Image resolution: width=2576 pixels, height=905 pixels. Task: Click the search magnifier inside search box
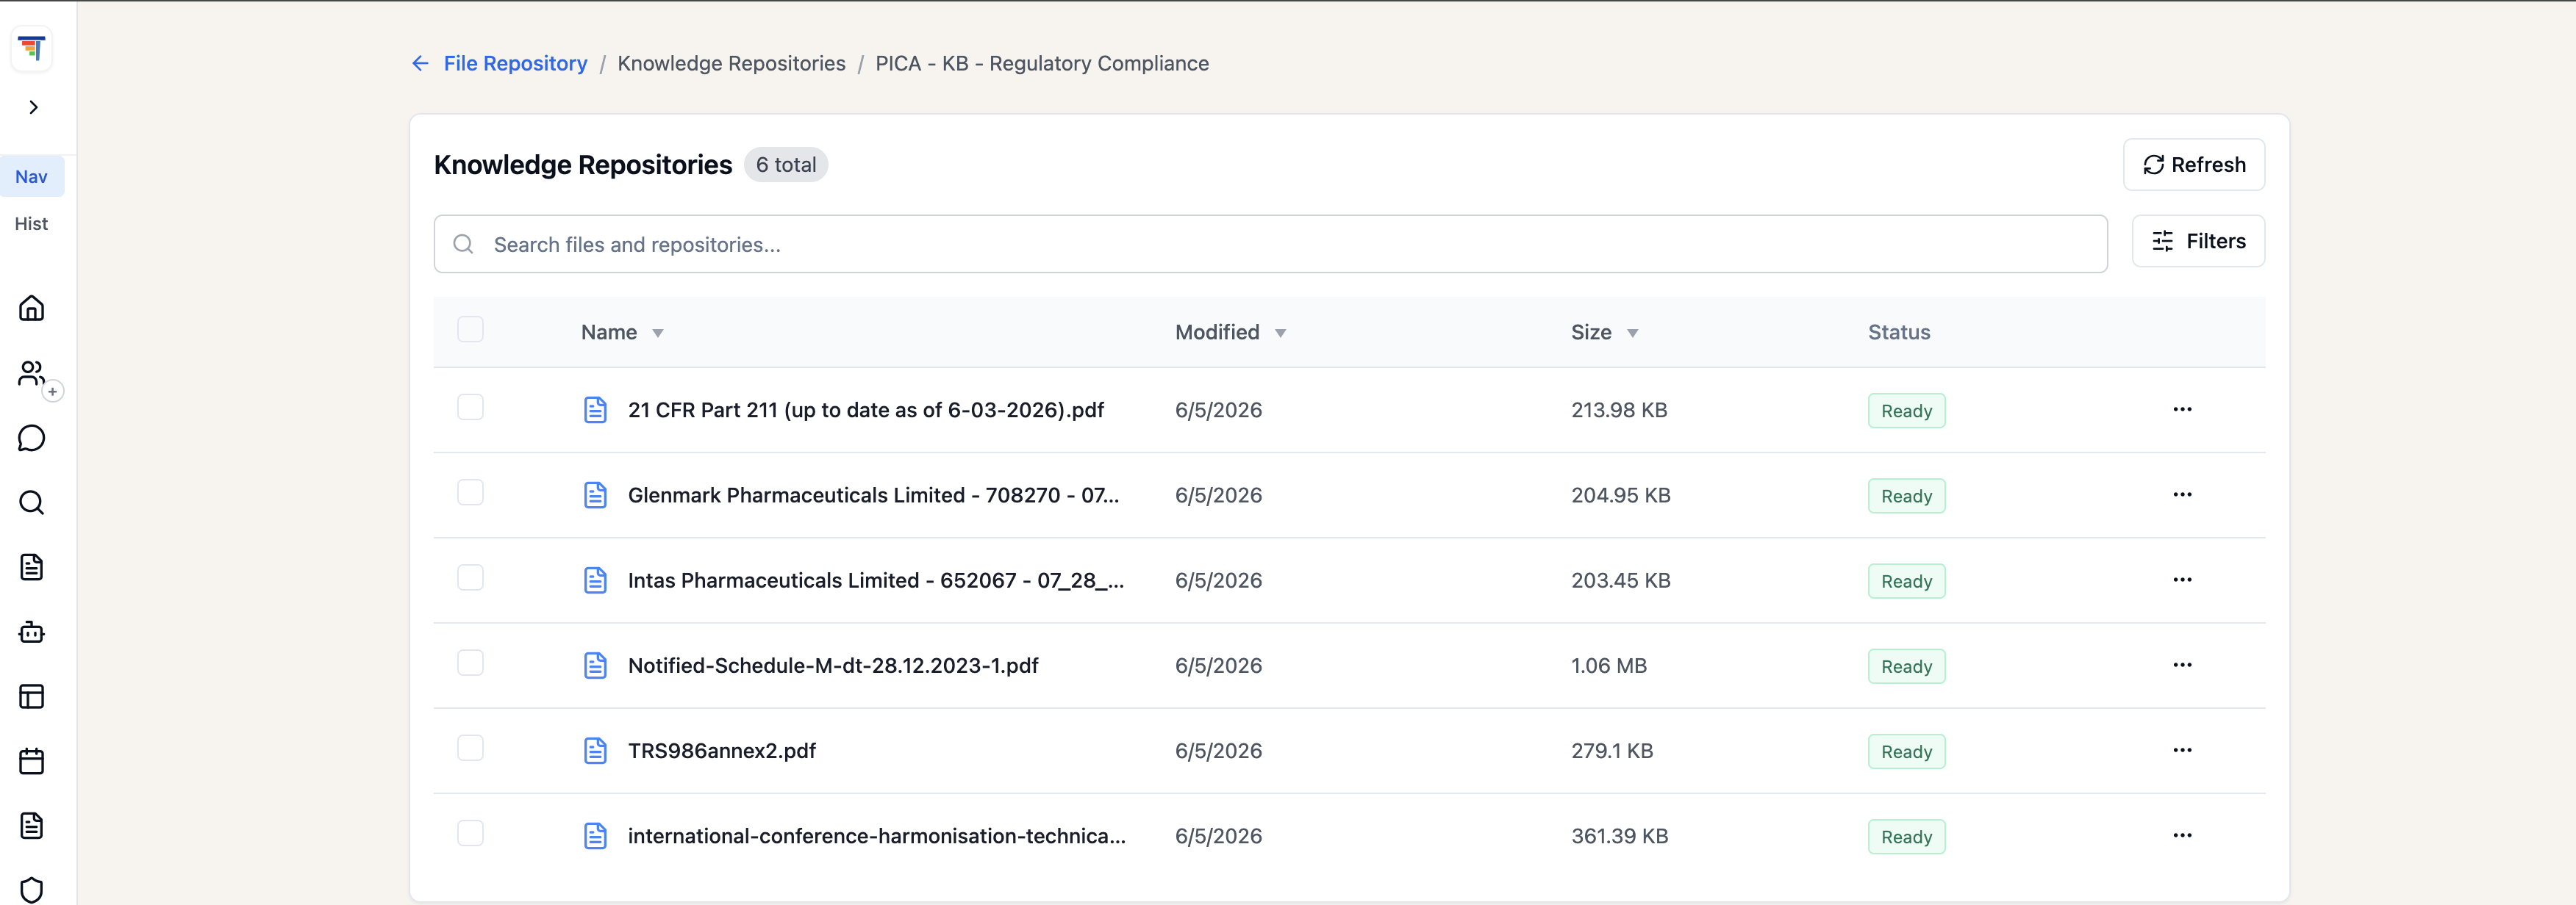(463, 244)
